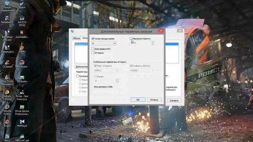Select the Battlefield 4 (64 bit) shortcut
253x142 pixels.
tap(7, 36)
